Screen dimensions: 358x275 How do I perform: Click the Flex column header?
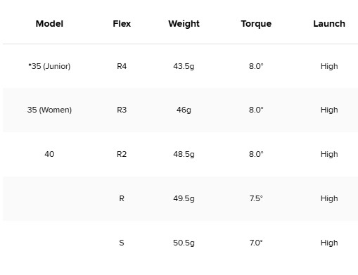(122, 24)
